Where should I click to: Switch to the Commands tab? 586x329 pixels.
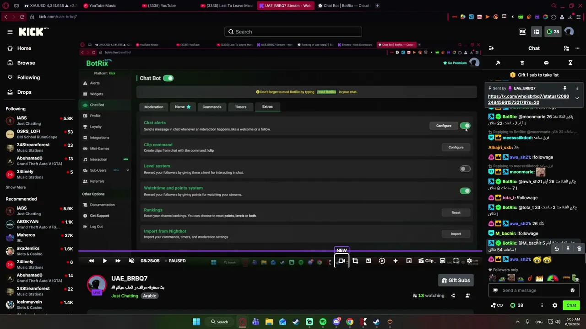[x=212, y=107]
